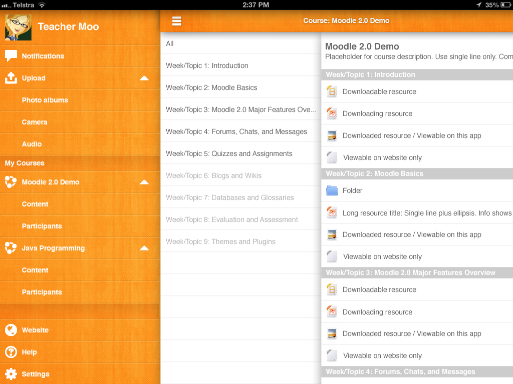Image resolution: width=513 pixels, height=384 pixels.
Task: Tap the Wi-Fi icon in status bar
Action: click(x=42, y=5)
